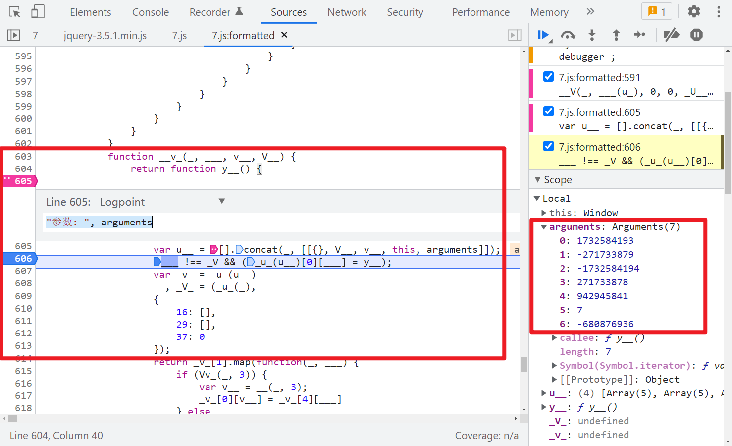Show the file navigator sidebar
Image resolution: width=732 pixels, height=446 pixels.
tap(13, 35)
